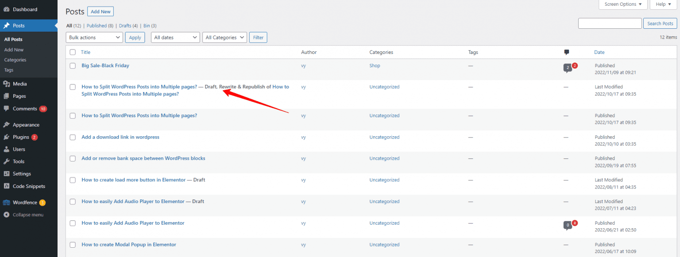Open the Bulk actions dropdown
The height and width of the screenshot is (257, 680).
point(94,37)
